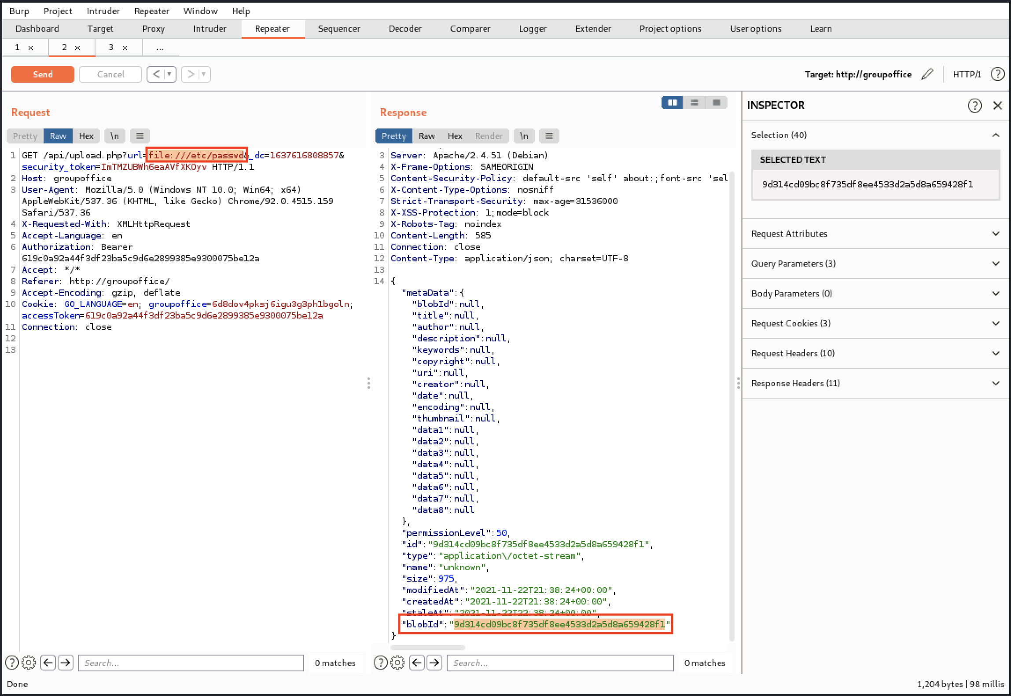Select Hex view in the Response panel
1011x696 pixels.
coord(455,136)
